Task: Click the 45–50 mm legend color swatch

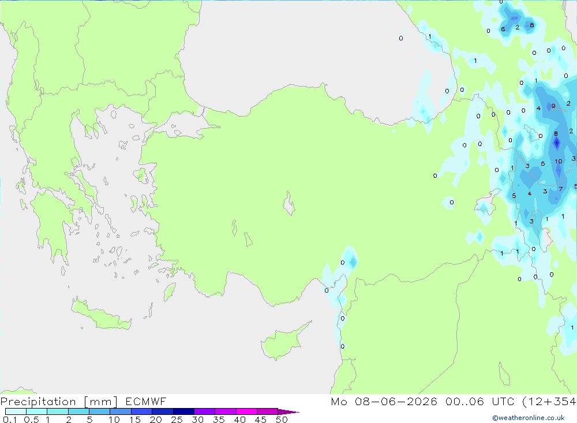Action: tap(268, 411)
